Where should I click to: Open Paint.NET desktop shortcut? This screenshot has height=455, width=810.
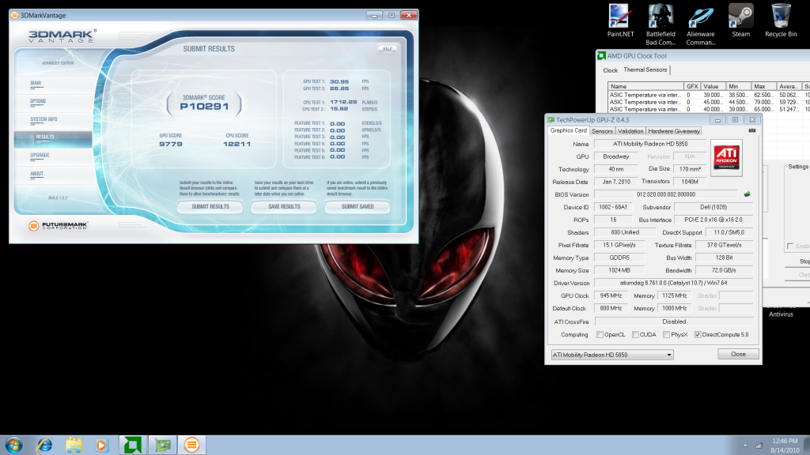pyautogui.click(x=620, y=21)
